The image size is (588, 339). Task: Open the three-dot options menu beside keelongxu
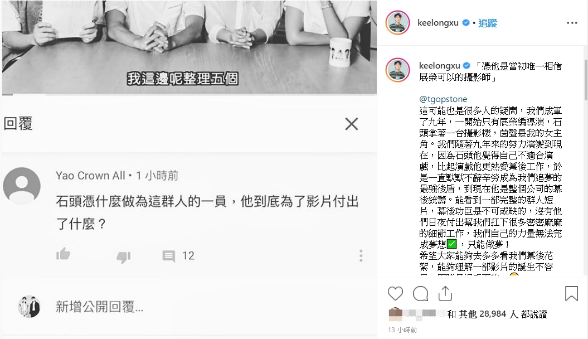coord(572,23)
